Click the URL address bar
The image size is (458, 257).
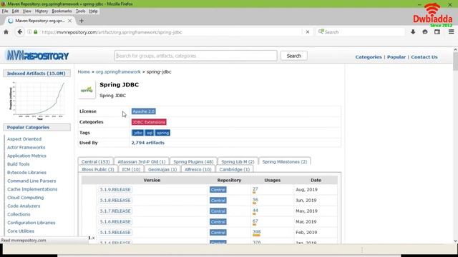pos(171,32)
